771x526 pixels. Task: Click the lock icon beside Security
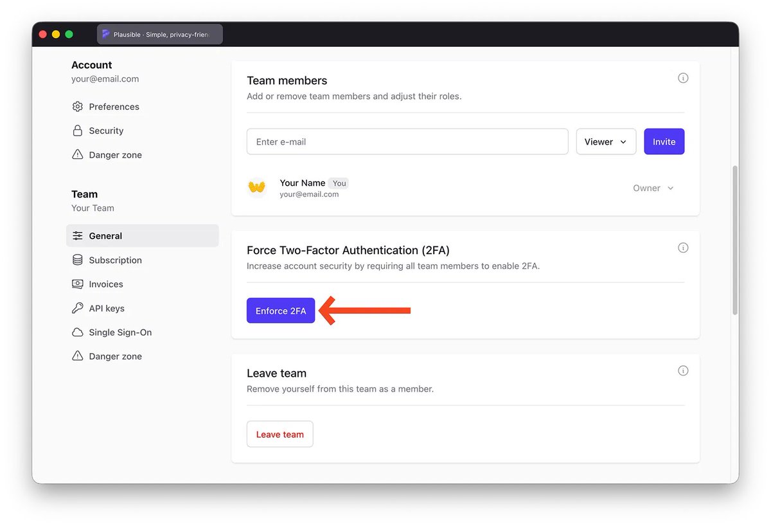[78, 131]
